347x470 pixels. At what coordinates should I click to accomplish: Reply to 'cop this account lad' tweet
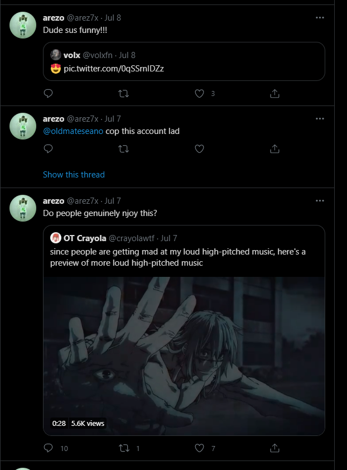(x=48, y=148)
